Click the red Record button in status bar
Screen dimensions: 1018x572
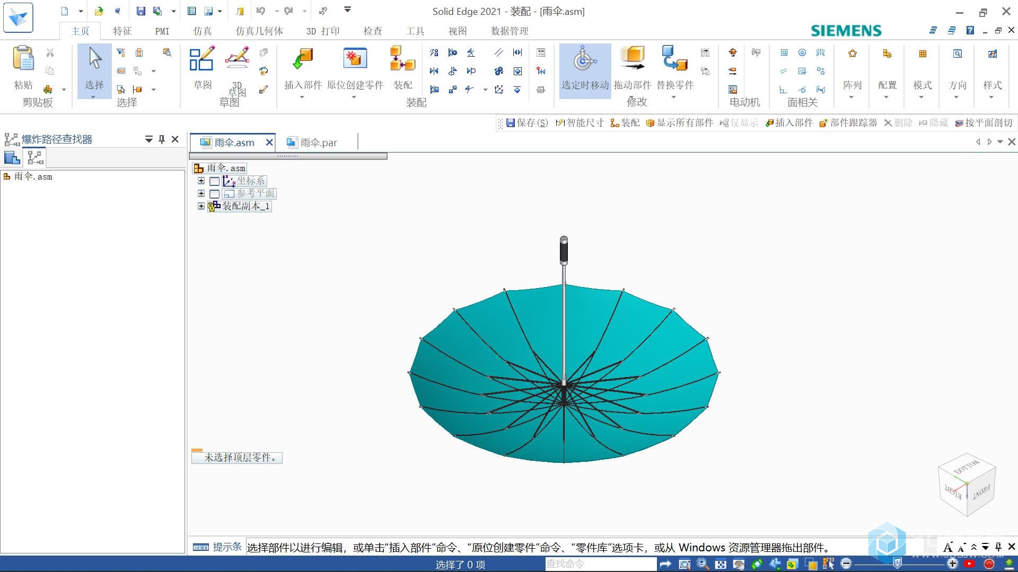tap(989, 564)
